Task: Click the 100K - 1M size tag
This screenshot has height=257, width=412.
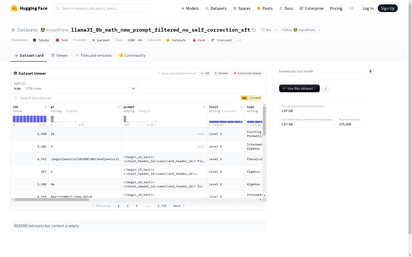Action: 135,40
